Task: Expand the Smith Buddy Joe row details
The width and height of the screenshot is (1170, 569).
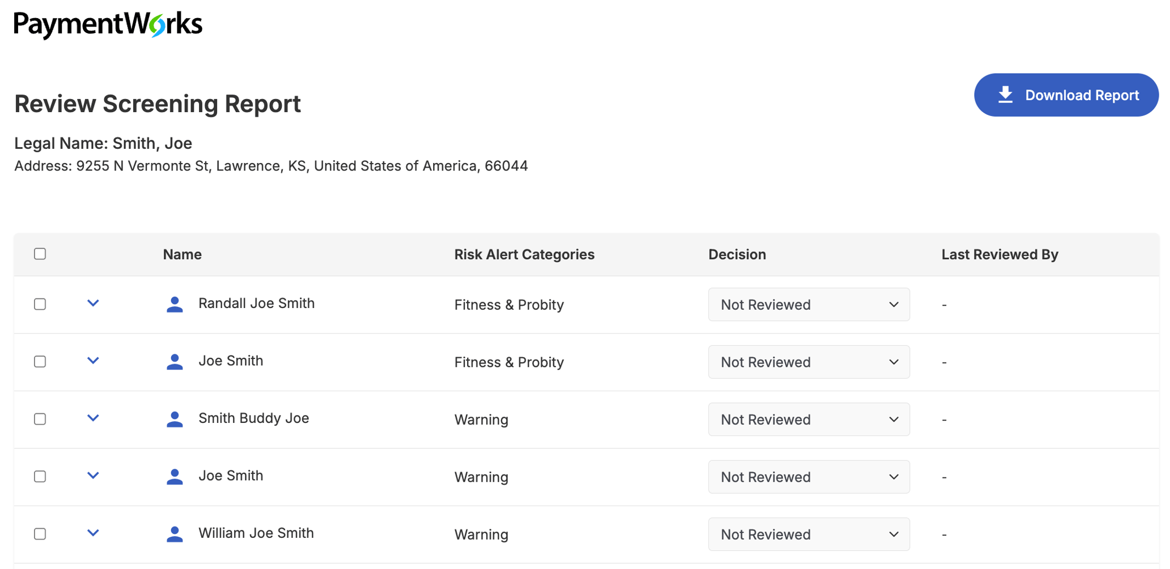Action: coord(93,418)
